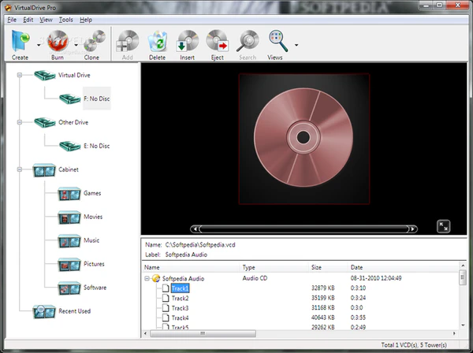Open the Recent Used item
The width and height of the screenshot is (473, 353).
[74, 311]
